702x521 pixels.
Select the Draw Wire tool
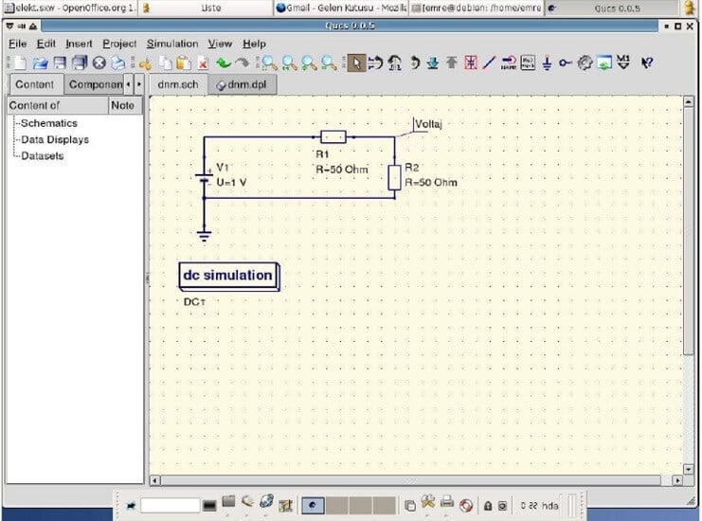pos(489,63)
